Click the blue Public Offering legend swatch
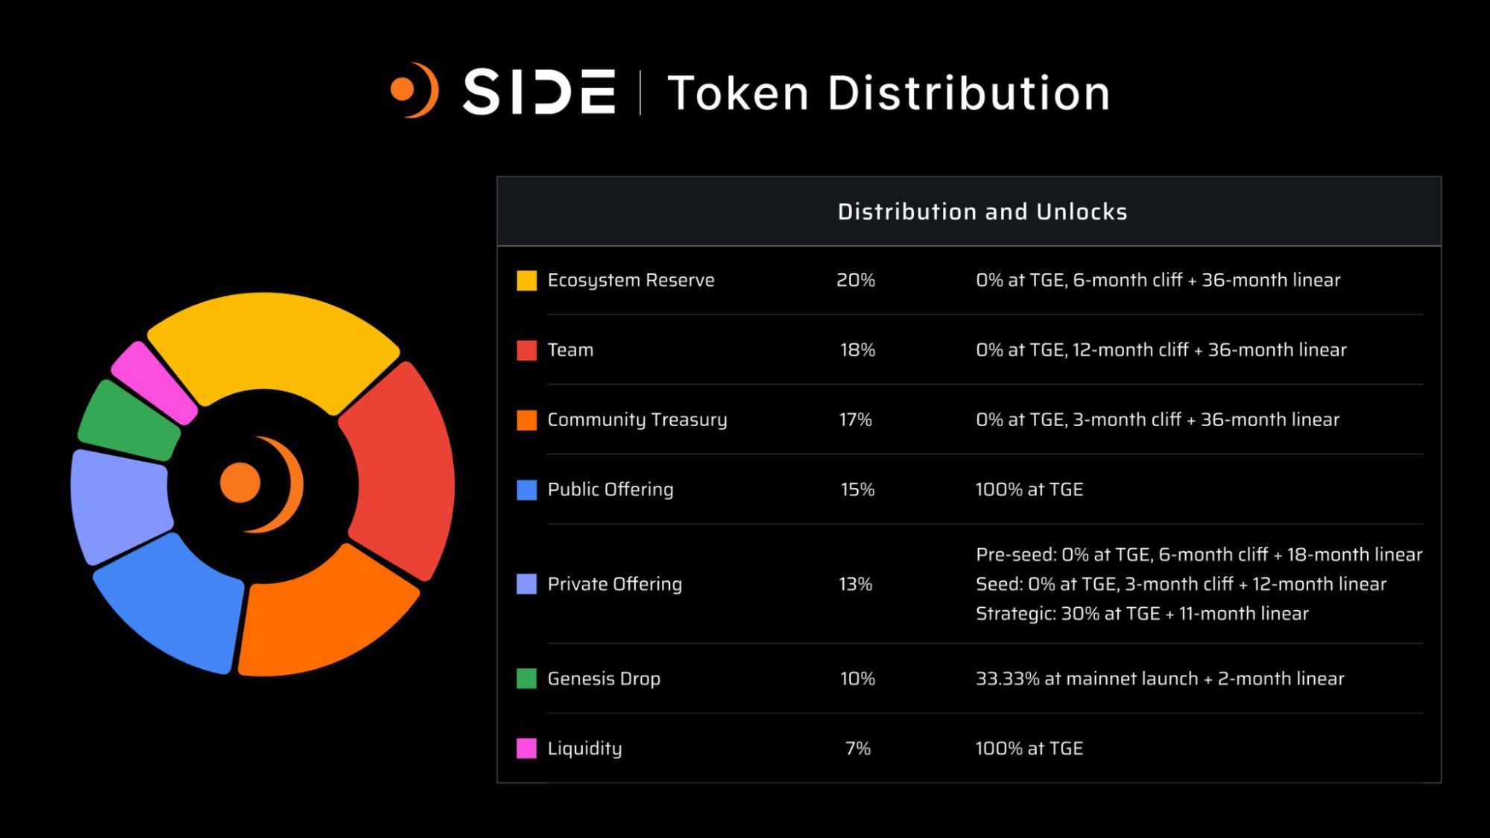The height and width of the screenshot is (838, 1490). point(527,490)
